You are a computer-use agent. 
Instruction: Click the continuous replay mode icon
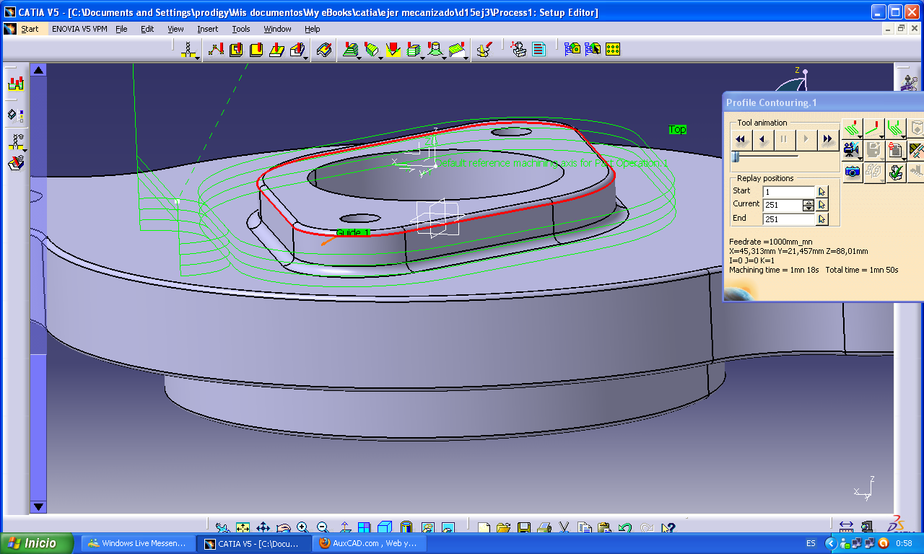coord(852,128)
